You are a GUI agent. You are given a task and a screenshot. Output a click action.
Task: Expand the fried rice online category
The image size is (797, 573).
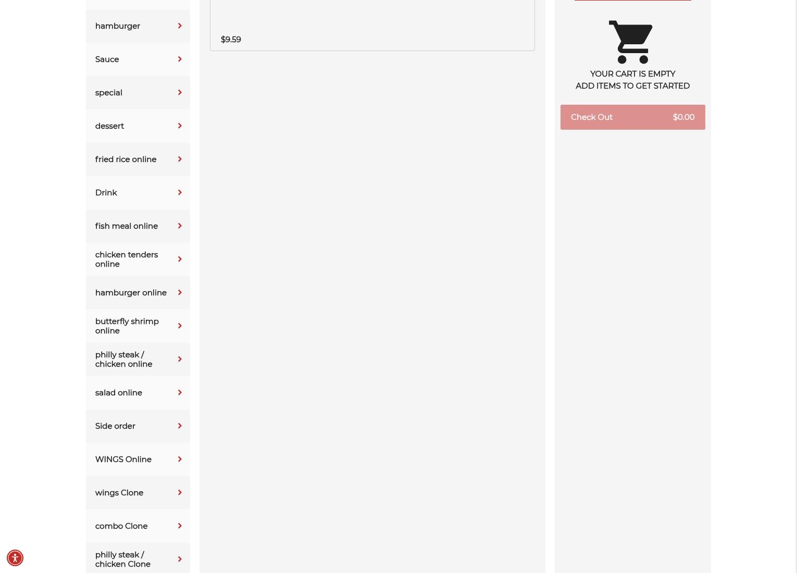coord(138,159)
